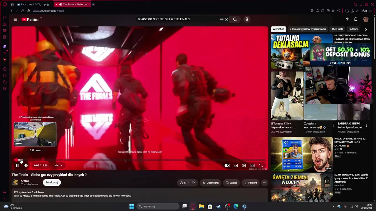Screen dimensions: 376x211
Task: Open the Kriucz channel avatar
Action: click(x=15, y=182)
